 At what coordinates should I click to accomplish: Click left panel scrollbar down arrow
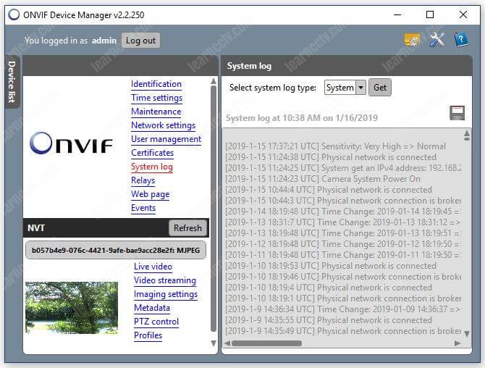click(213, 343)
